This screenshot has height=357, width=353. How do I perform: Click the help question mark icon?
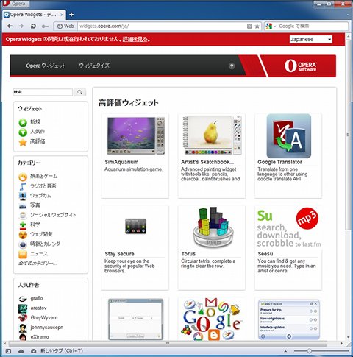point(232,66)
